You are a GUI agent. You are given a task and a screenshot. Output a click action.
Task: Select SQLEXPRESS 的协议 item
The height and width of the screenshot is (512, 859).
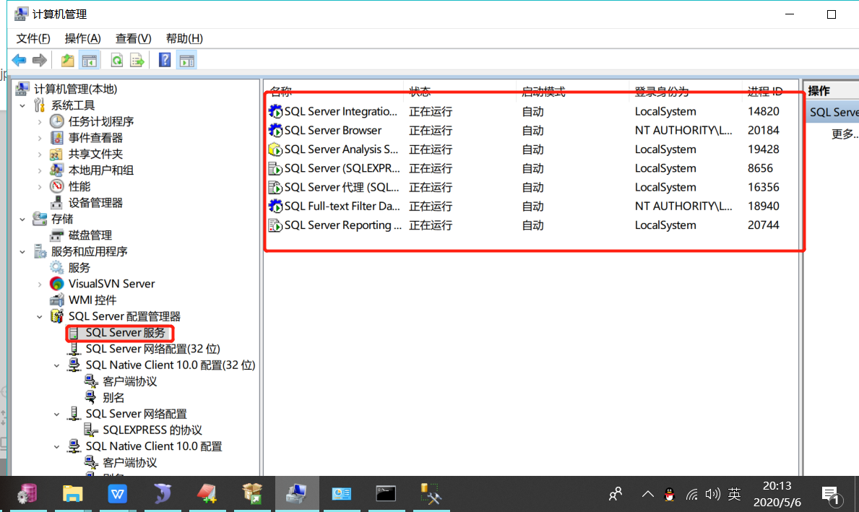tap(152, 430)
